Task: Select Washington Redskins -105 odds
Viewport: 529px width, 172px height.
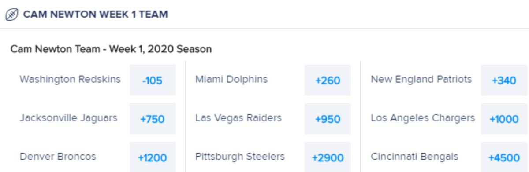Action: [x=153, y=81]
